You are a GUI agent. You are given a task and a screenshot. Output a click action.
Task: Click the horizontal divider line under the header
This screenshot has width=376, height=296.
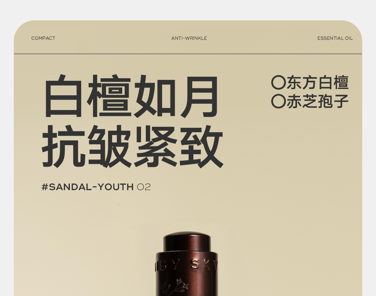[188, 54]
